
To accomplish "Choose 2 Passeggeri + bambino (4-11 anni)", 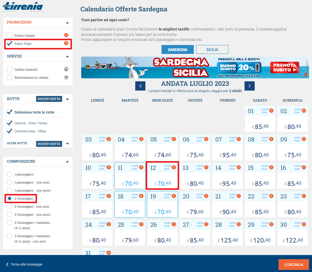I will (x=10, y=223).
